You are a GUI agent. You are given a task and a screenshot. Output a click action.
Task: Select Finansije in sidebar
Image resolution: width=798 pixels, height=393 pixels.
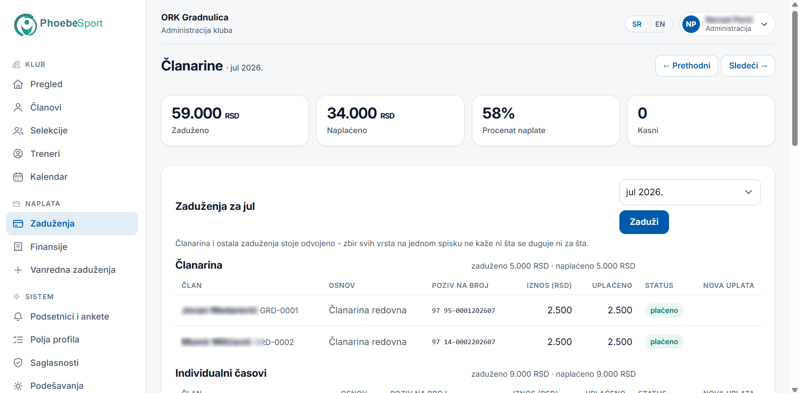pyautogui.click(x=72, y=247)
